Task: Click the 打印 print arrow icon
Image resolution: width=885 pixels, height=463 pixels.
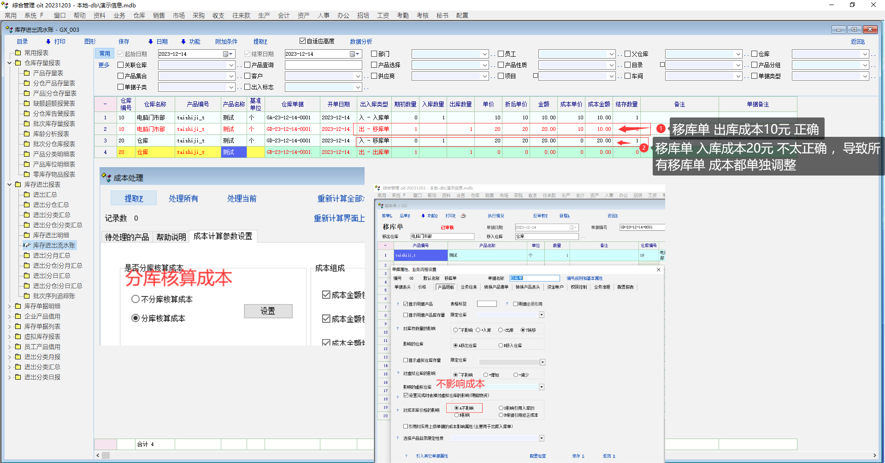Action: tap(48, 41)
